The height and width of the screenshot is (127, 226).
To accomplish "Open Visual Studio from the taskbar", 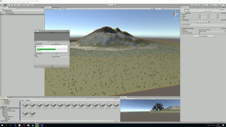I will click(x=42, y=125).
